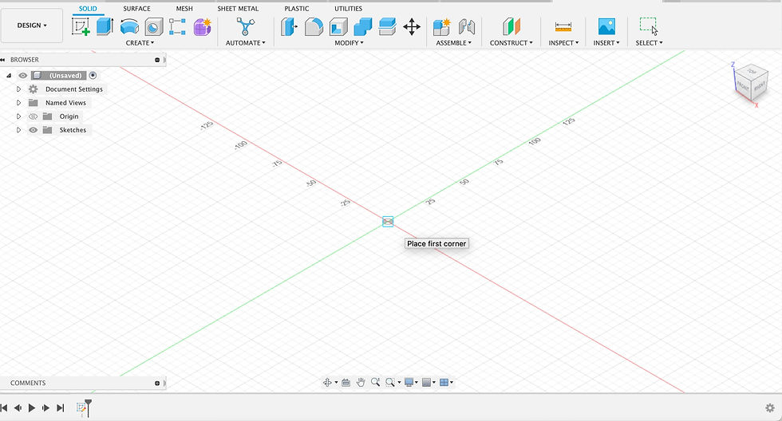This screenshot has width=782, height=421.
Task: Expand the Origin tree node
Action: tap(18, 116)
